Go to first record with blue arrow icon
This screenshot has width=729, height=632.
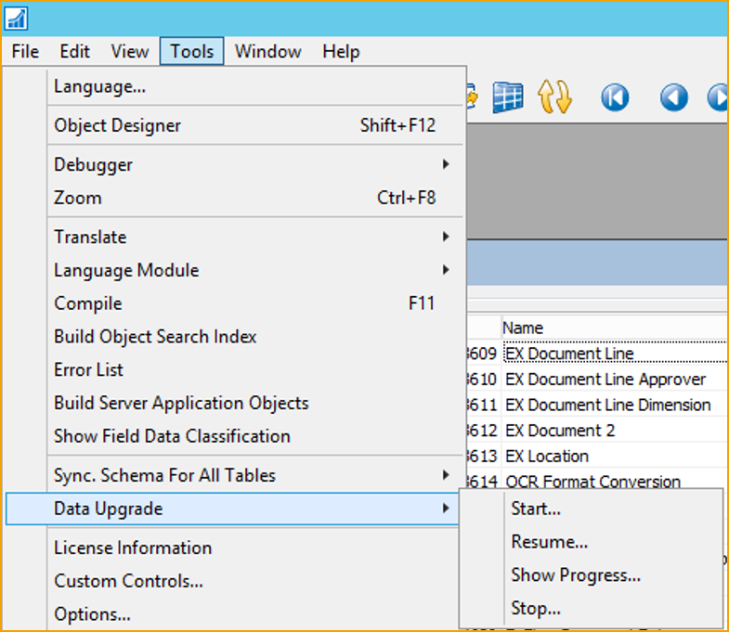click(615, 97)
